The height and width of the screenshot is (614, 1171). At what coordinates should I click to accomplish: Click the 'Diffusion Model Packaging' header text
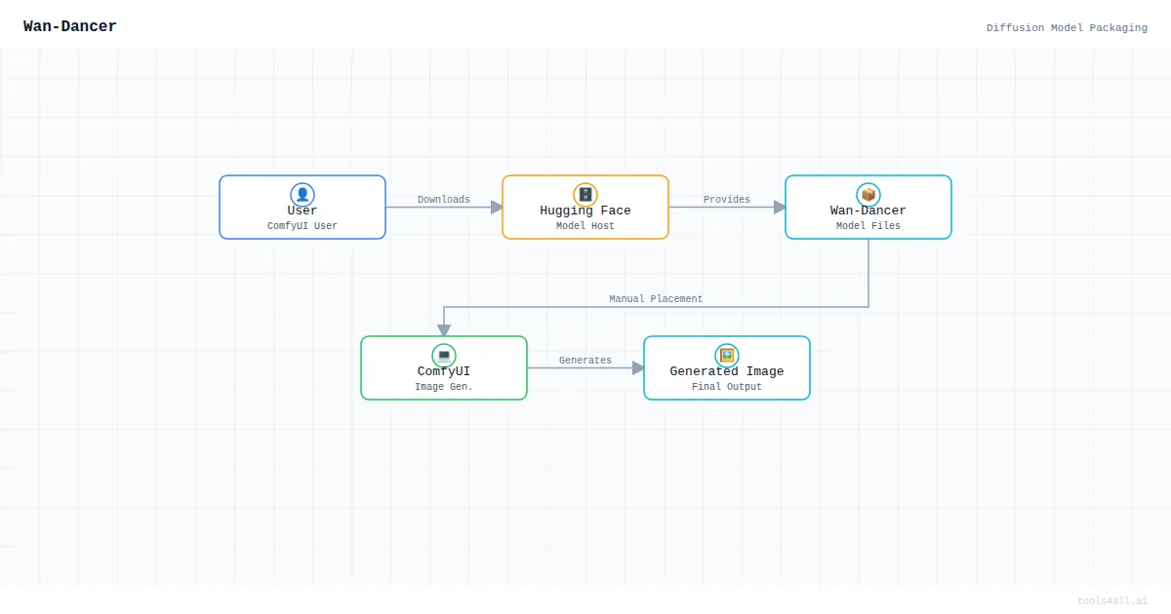click(1067, 27)
